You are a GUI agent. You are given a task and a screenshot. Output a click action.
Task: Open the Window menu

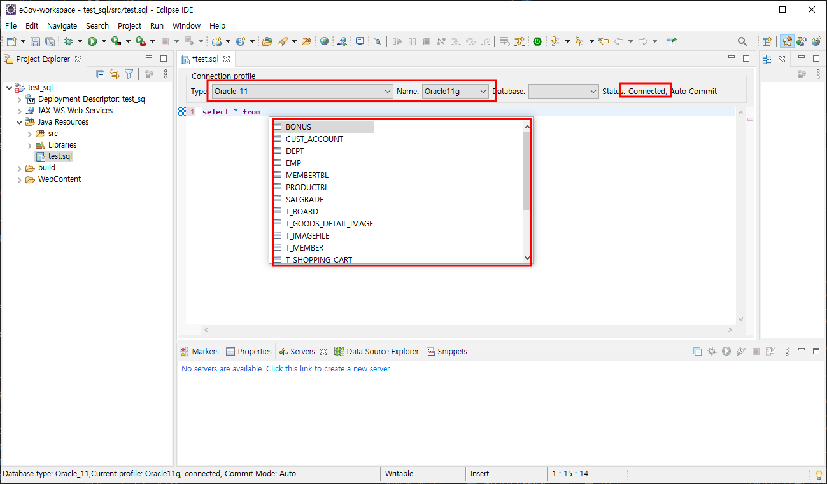pyautogui.click(x=187, y=25)
